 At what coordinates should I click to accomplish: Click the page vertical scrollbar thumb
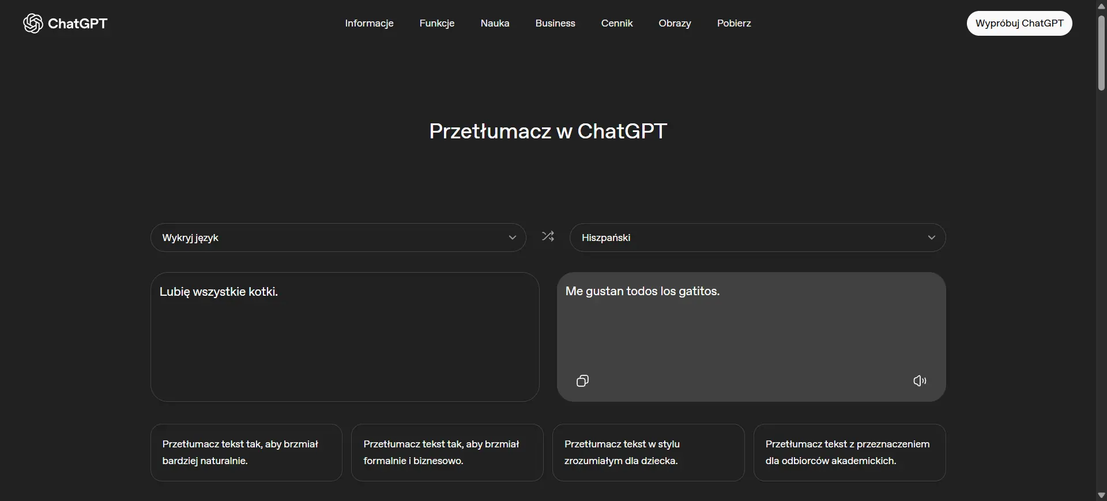point(1101,53)
